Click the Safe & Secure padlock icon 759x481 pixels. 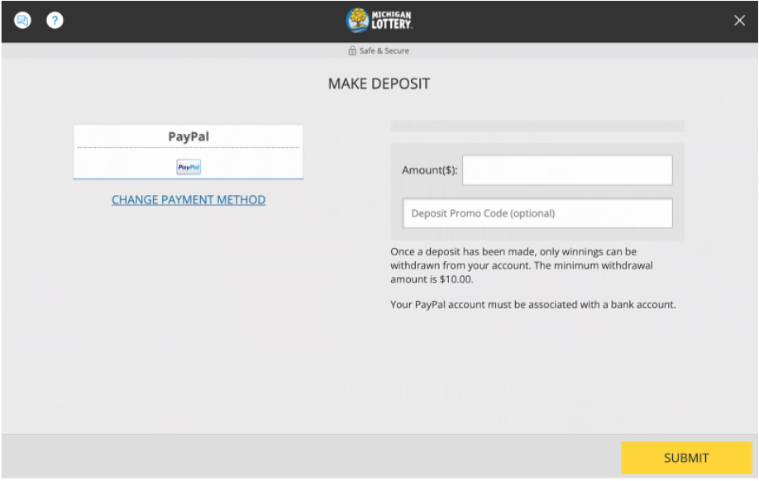click(x=351, y=50)
